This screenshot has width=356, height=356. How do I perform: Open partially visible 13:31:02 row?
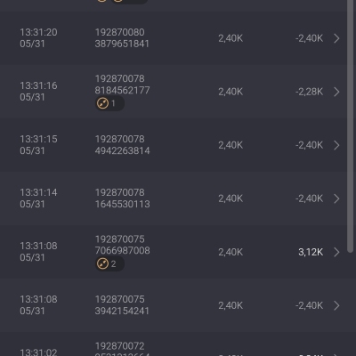pyautogui.click(x=174, y=344)
